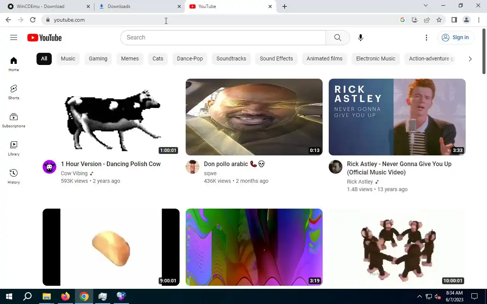Image resolution: width=487 pixels, height=304 pixels.
Task: Click the magnifier search button
Action: pos(337,37)
